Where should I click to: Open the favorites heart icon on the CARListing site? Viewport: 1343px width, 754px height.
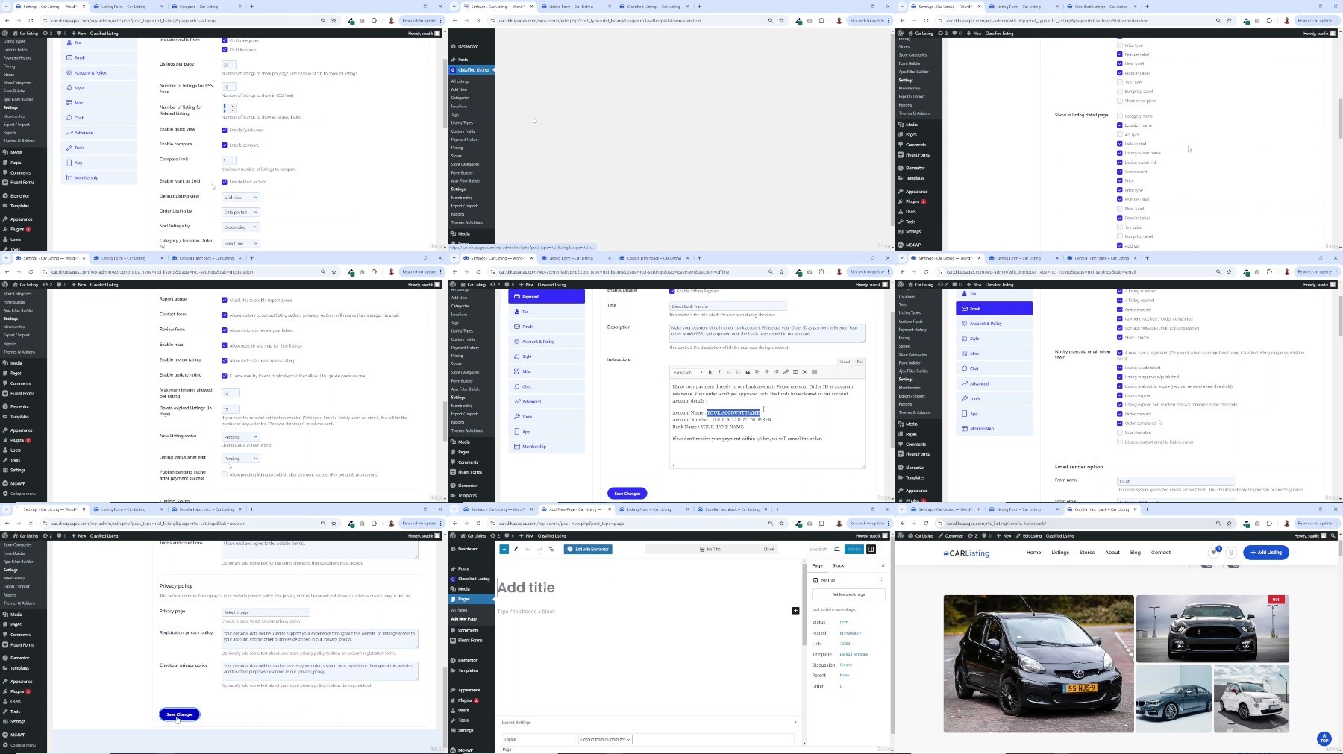[1215, 553]
